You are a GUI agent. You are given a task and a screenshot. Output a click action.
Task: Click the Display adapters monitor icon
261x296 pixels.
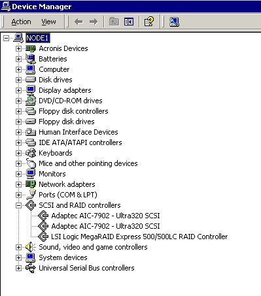pyautogui.click(x=31, y=90)
